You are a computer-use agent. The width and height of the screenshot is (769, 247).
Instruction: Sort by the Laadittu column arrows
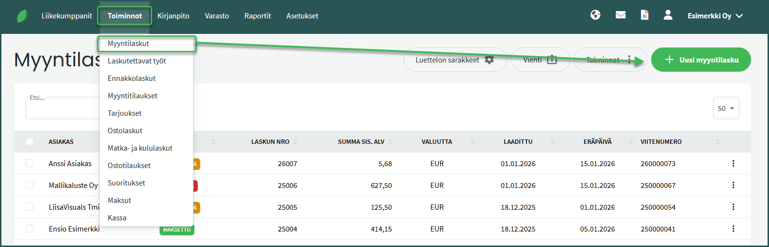point(552,142)
